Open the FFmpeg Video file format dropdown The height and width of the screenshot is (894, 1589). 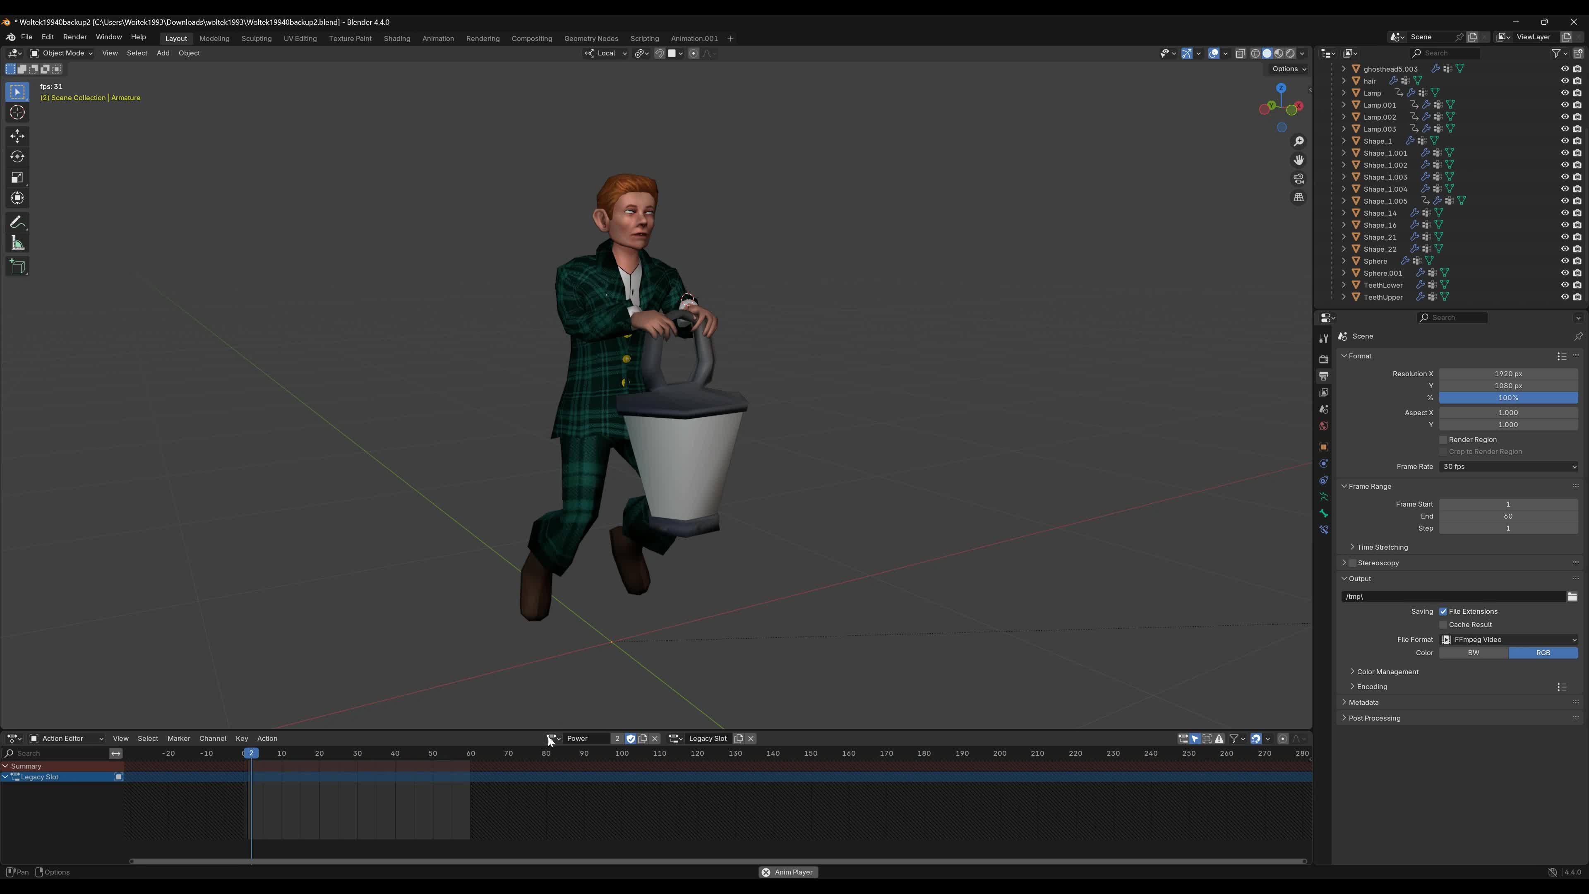click(x=1507, y=640)
